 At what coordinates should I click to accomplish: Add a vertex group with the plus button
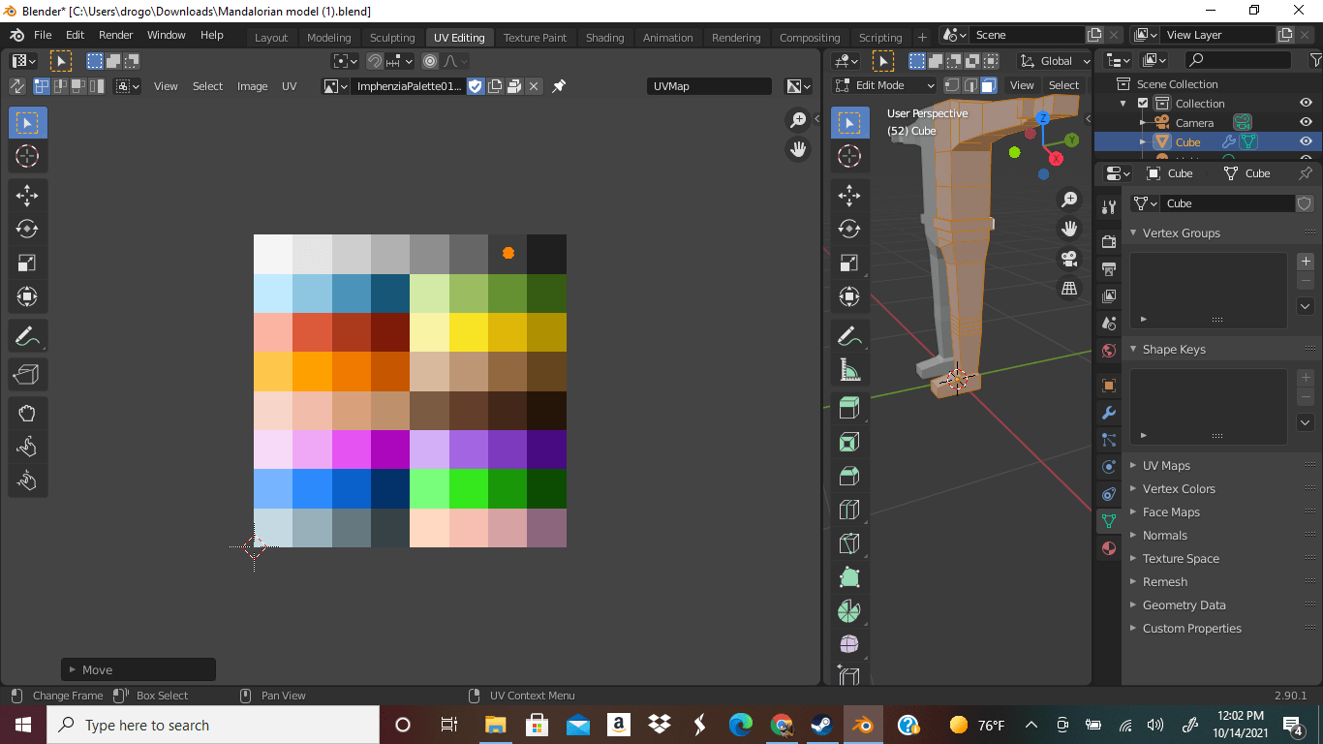coord(1305,262)
